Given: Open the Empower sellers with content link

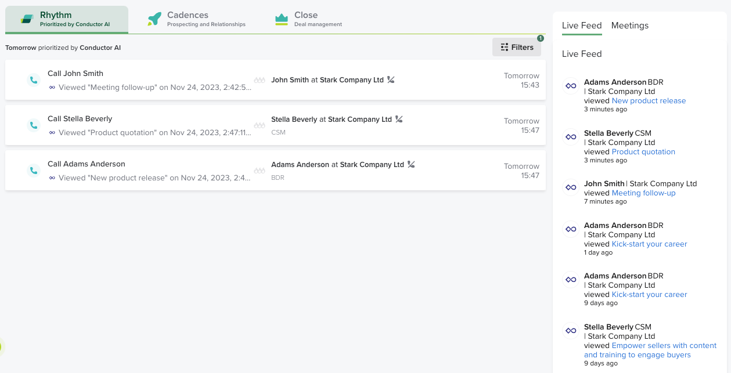Looking at the screenshot, I should click(664, 346).
